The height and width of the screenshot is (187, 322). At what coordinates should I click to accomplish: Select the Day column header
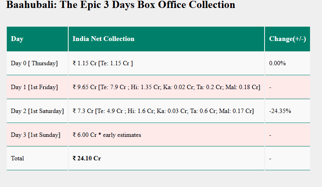(x=17, y=39)
